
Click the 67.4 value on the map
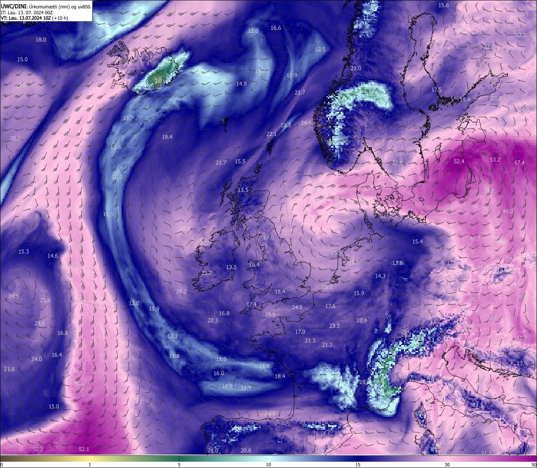point(519,162)
